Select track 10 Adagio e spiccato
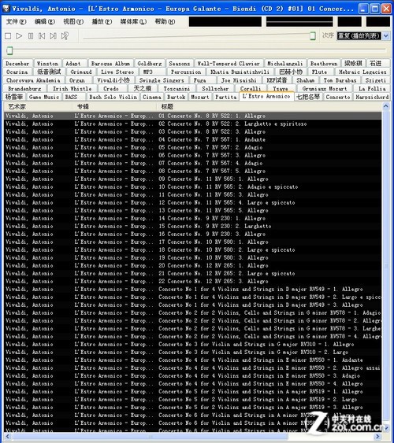 click(x=192, y=186)
